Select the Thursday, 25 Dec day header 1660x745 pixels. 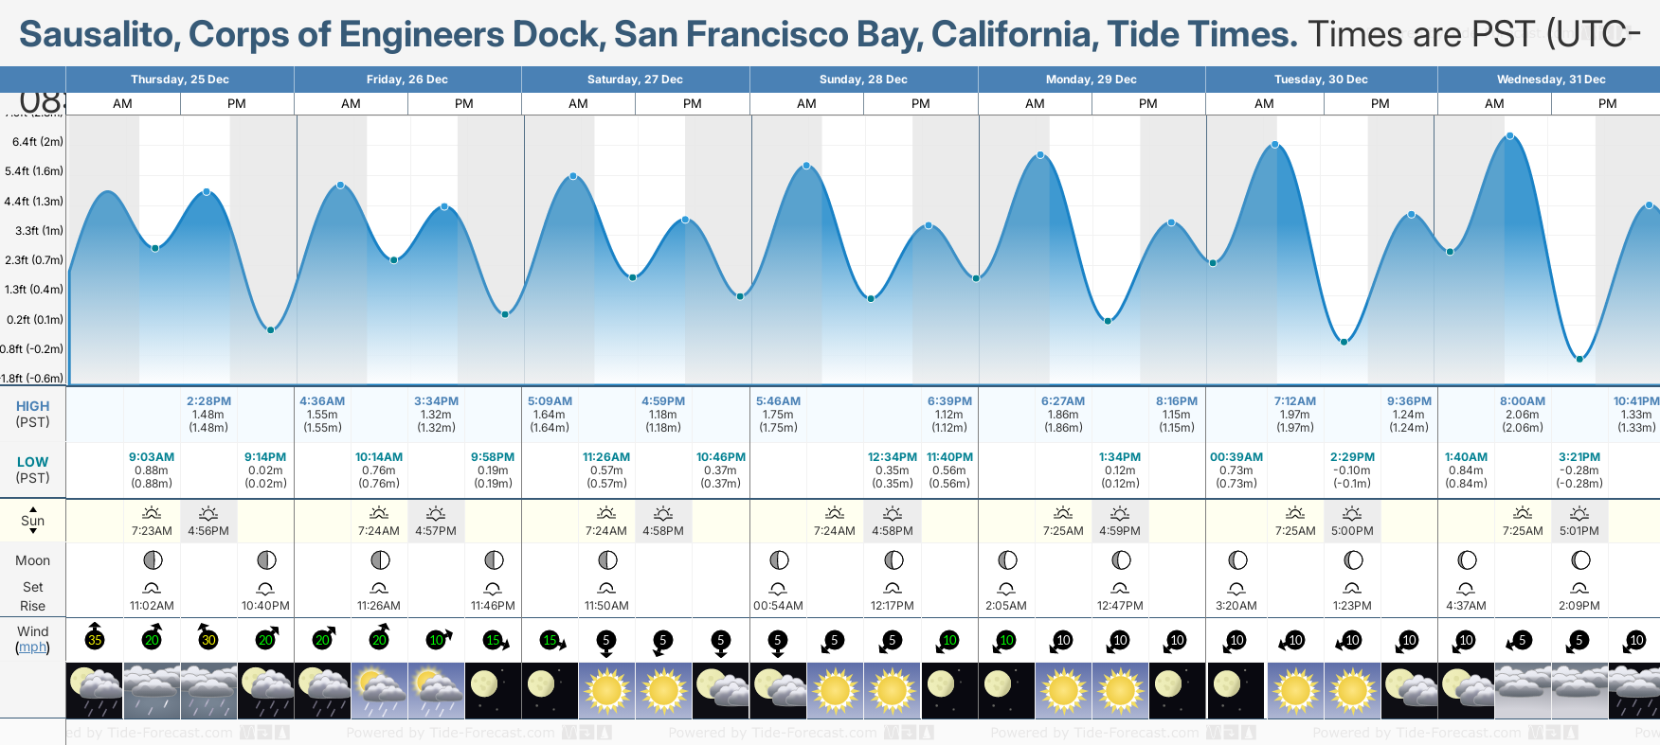(180, 80)
